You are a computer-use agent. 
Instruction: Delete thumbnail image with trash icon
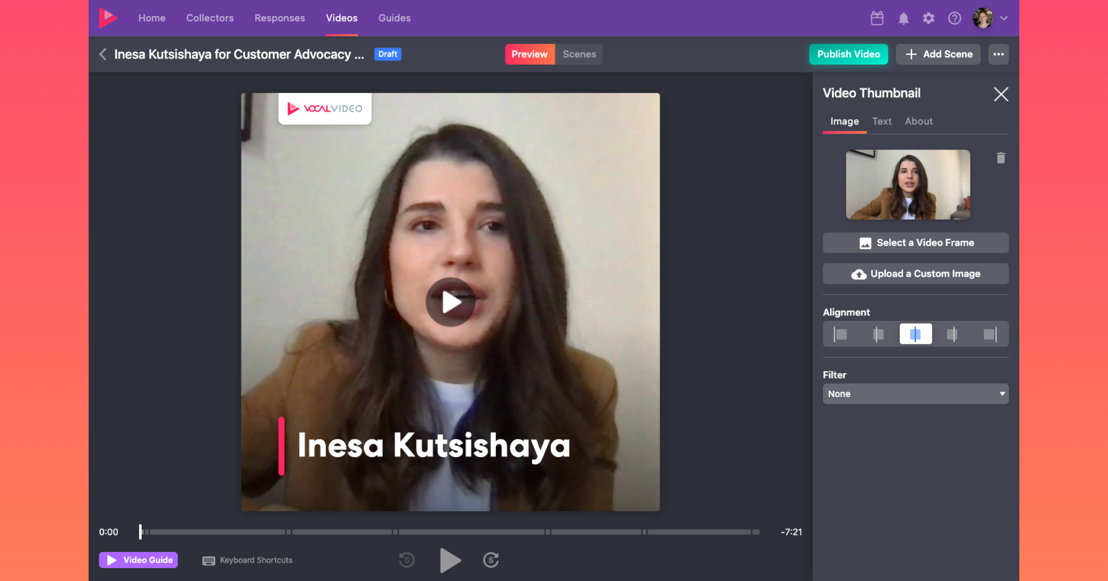1000,158
